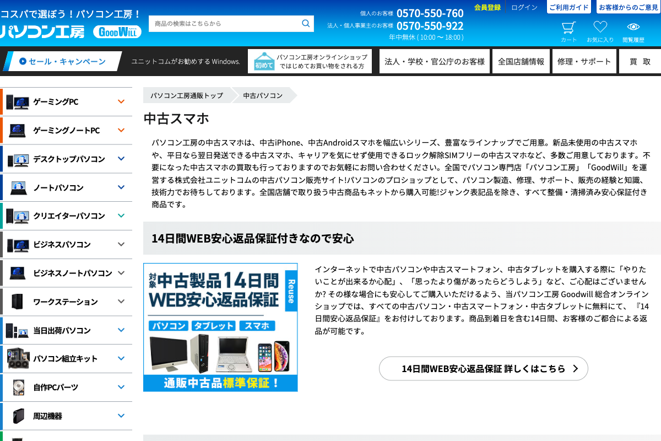Expand the ノートパソコン category chevron

pyautogui.click(x=121, y=187)
